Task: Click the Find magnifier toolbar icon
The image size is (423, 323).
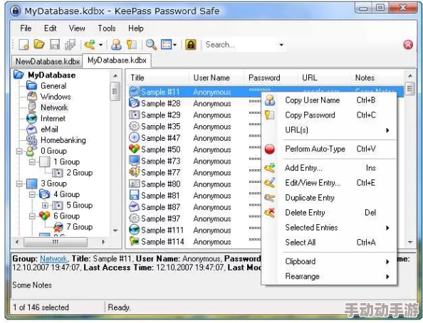Action: [151, 45]
